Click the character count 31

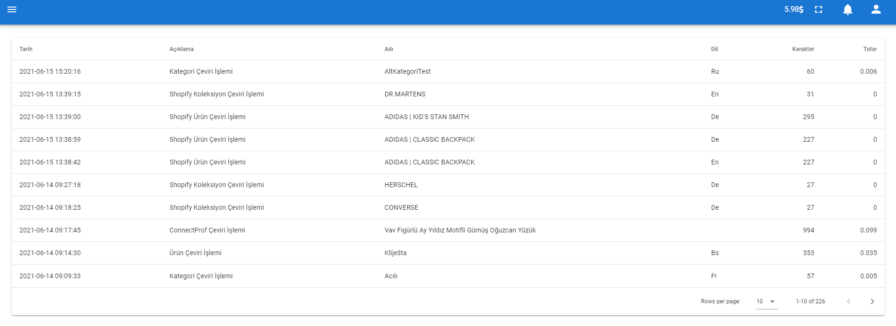tap(810, 94)
